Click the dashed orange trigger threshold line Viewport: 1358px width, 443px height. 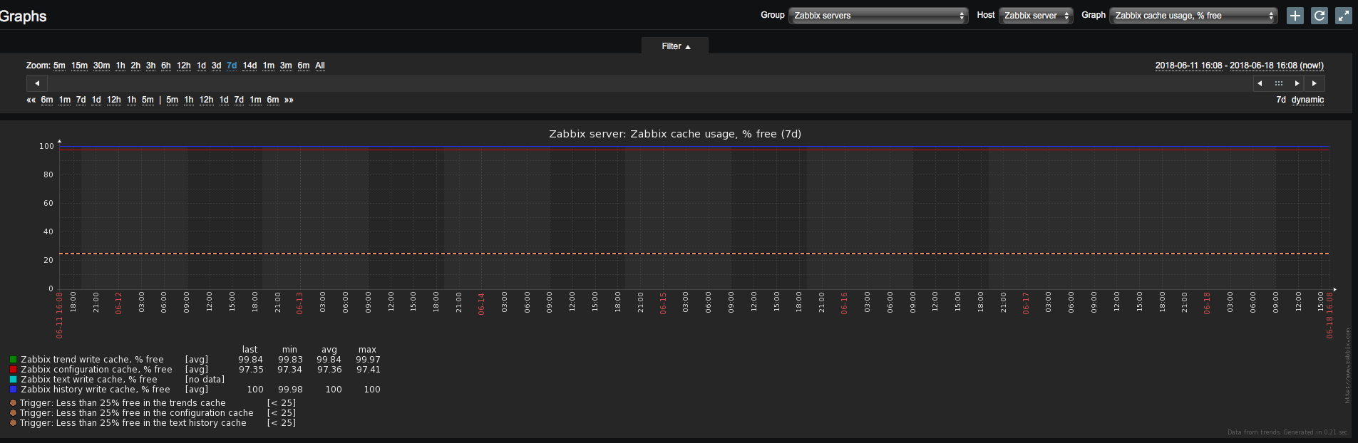tap(694, 254)
